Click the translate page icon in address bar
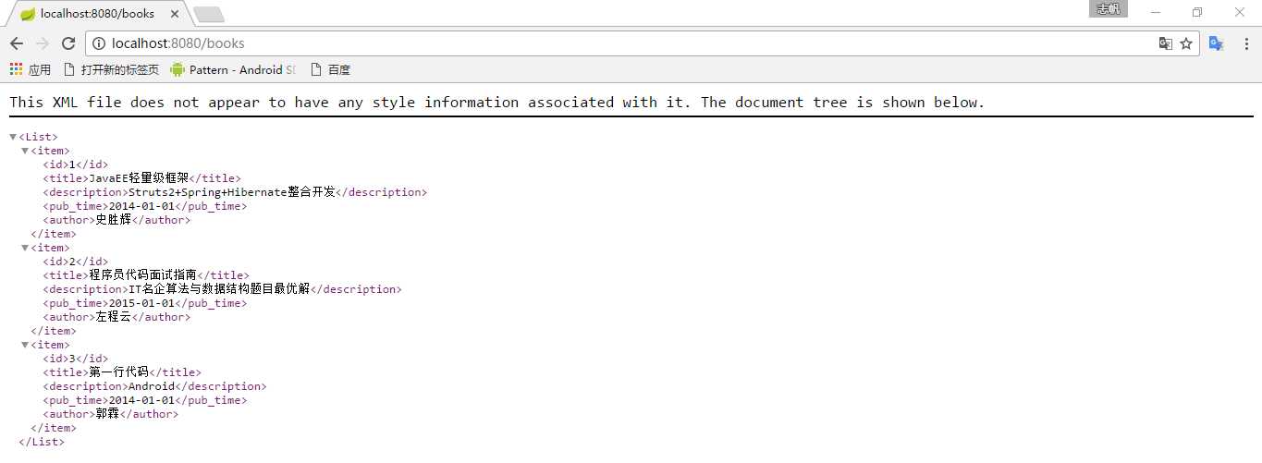1262x463 pixels. pyautogui.click(x=1166, y=43)
